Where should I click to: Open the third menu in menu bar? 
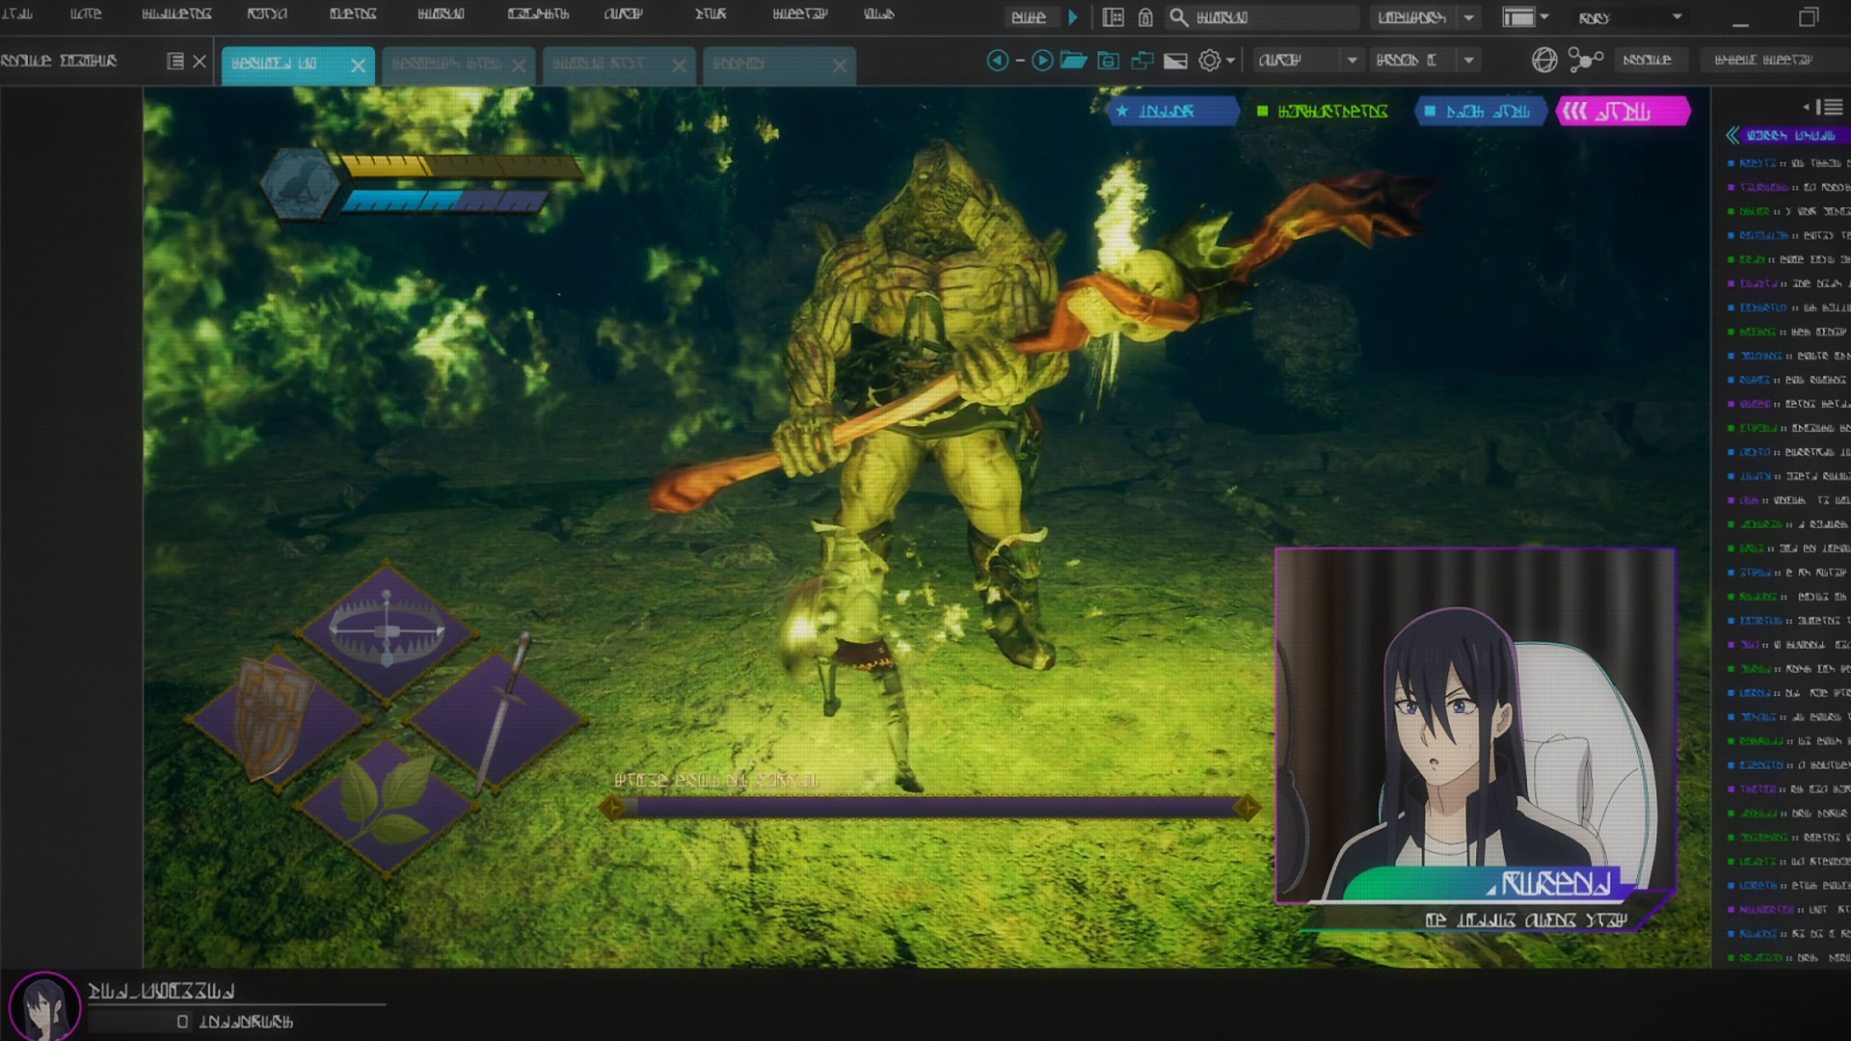click(x=176, y=14)
